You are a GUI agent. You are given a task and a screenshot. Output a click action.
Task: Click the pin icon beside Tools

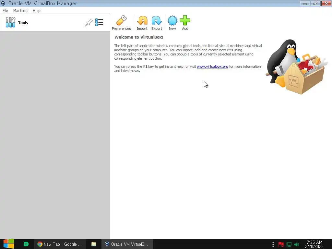pyautogui.click(x=89, y=22)
